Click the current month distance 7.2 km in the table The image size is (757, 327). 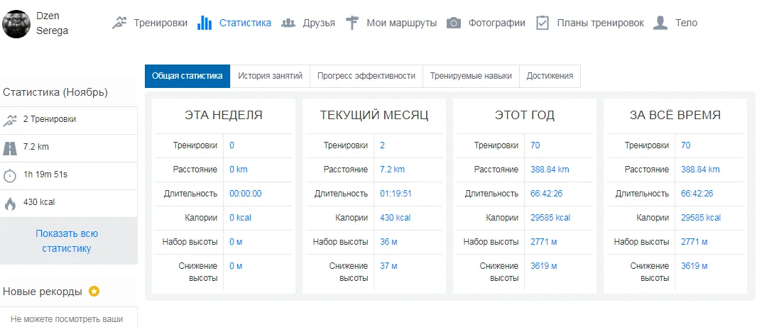pos(393,170)
